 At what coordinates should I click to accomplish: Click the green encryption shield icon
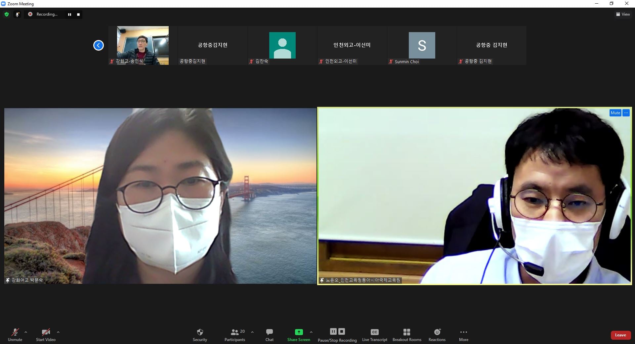(x=7, y=14)
